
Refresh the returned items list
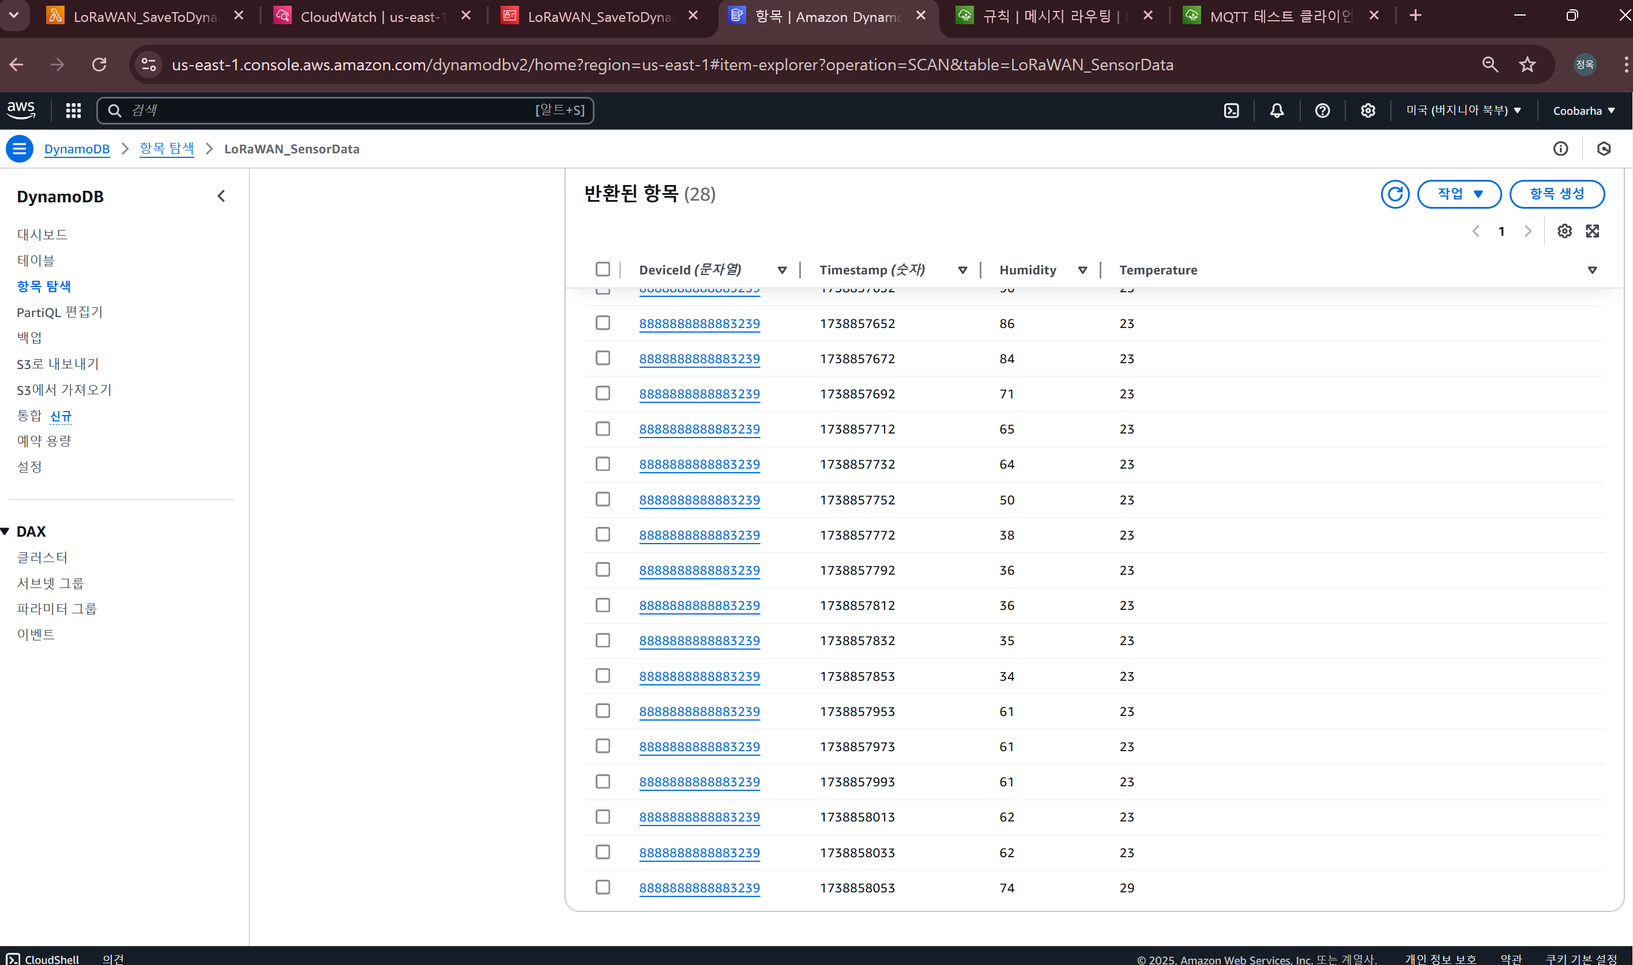click(1395, 194)
